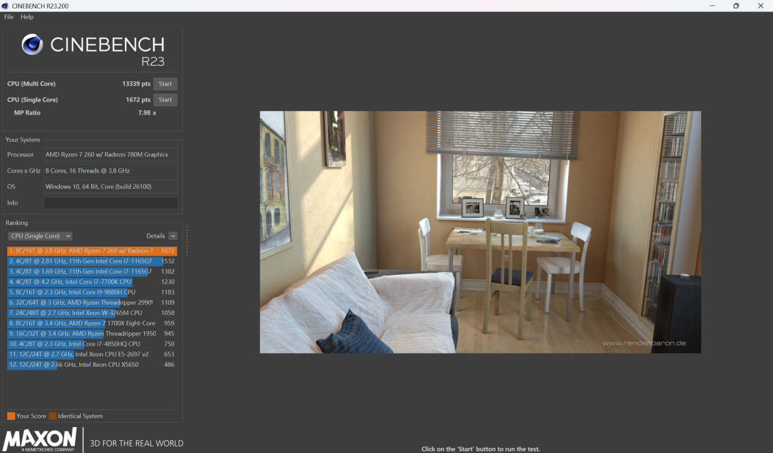The width and height of the screenshot is (773, 453).
Task: Click the Maxon logo at bottom left
Action: [x=40, y=440]
